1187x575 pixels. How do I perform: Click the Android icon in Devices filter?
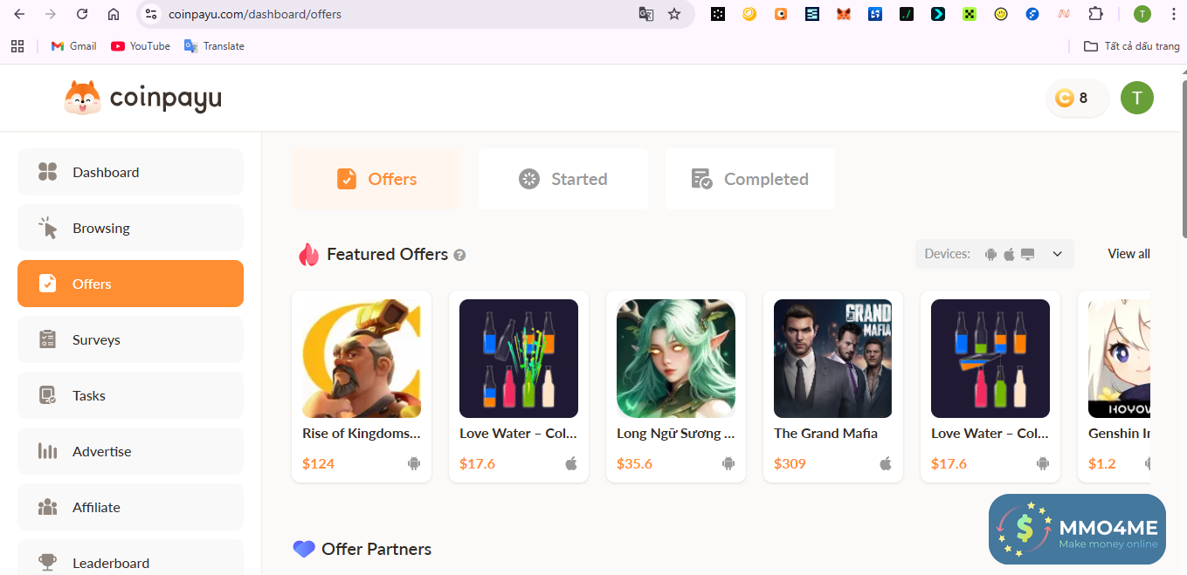[x=990, y=254]
